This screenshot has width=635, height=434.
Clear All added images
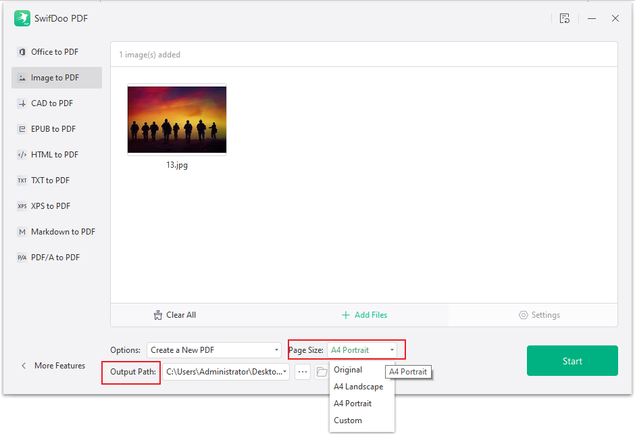175,314
